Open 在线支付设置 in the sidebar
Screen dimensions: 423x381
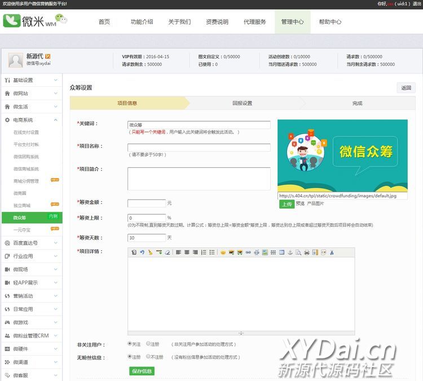(x=26, y=132)
